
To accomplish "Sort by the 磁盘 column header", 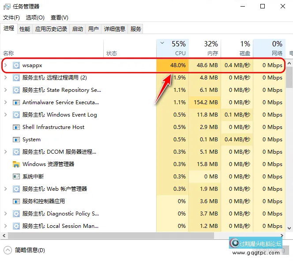I will coord(237,48).
